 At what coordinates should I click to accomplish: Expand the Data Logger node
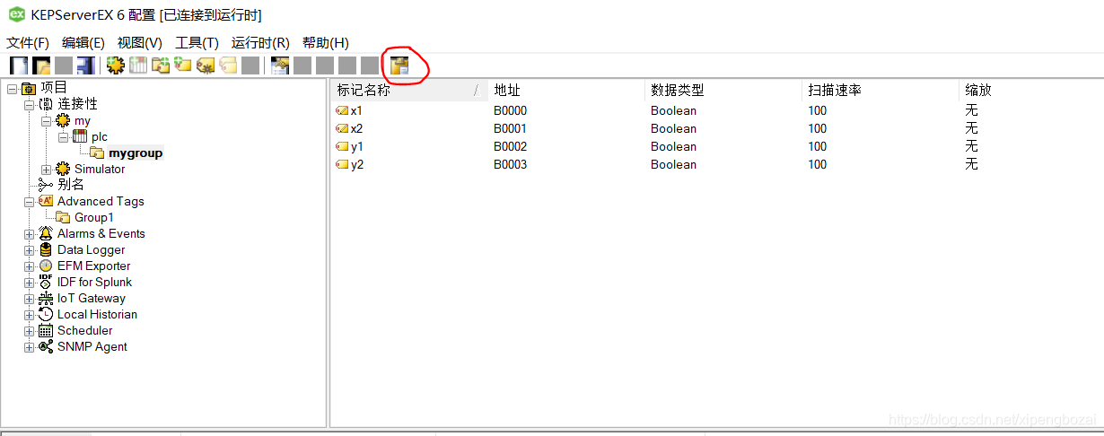tap(30, 249)
